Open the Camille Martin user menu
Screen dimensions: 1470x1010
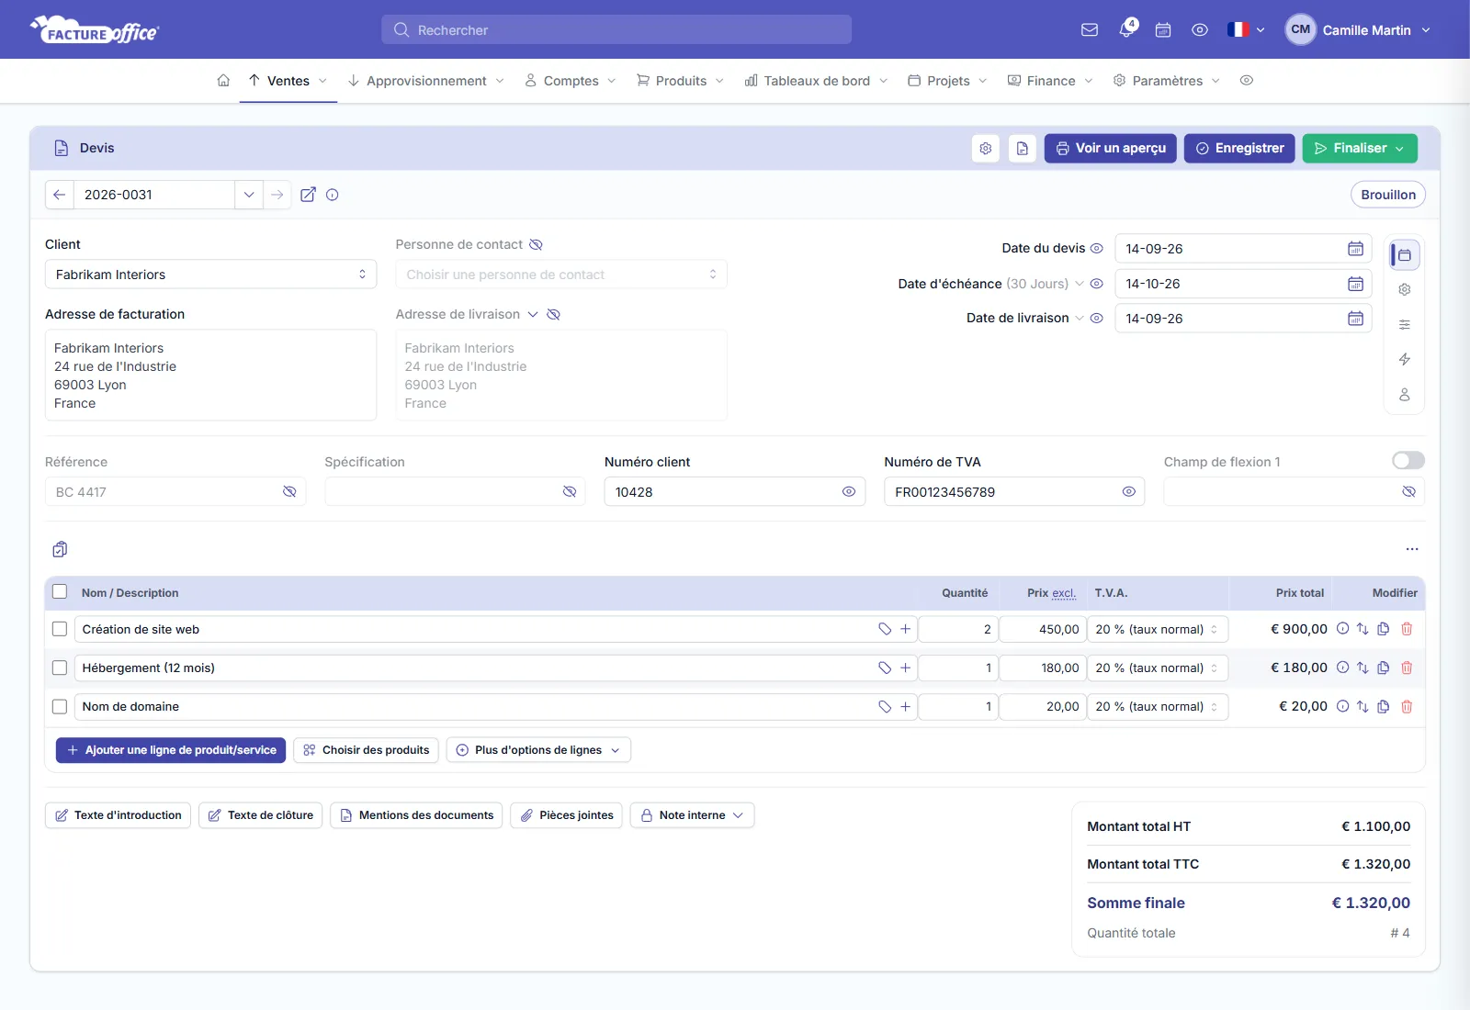pyautogui.click(x=1358, y=29)
